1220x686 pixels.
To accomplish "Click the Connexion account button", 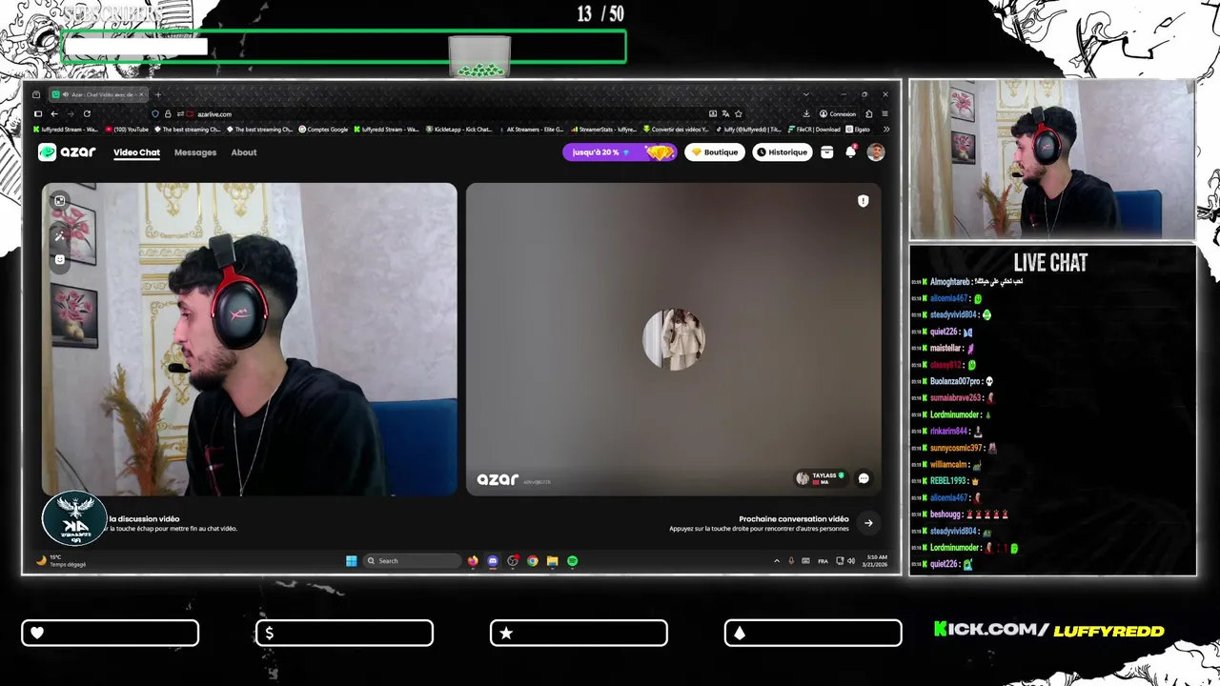I will click(838, 114).
